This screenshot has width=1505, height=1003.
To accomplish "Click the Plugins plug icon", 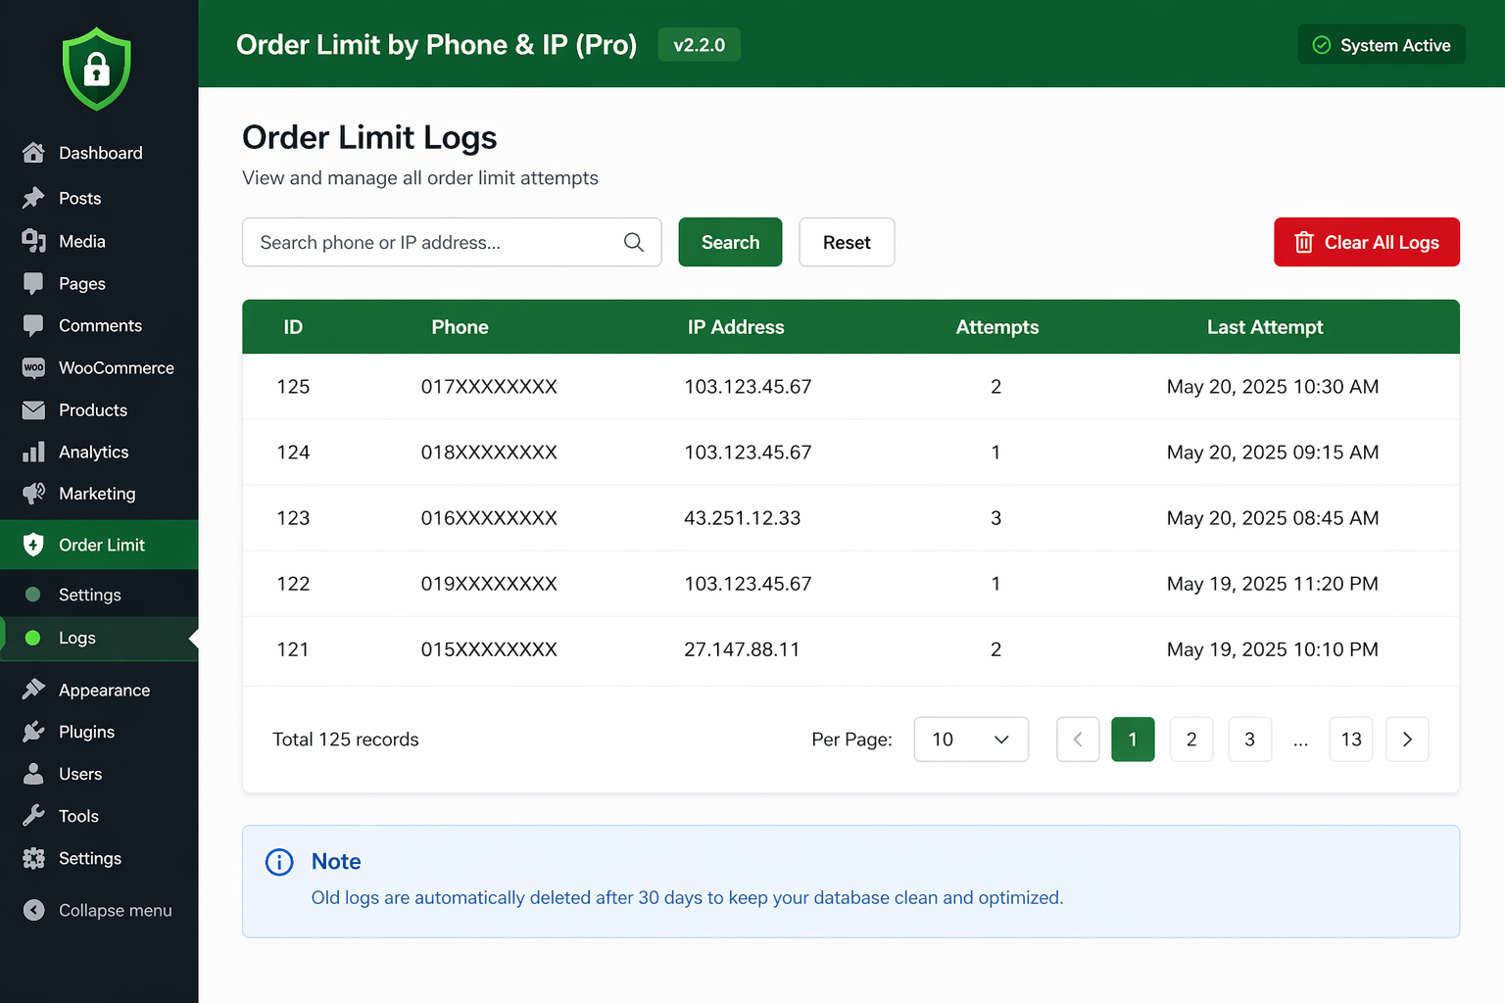I will click(x=33, y=732).
